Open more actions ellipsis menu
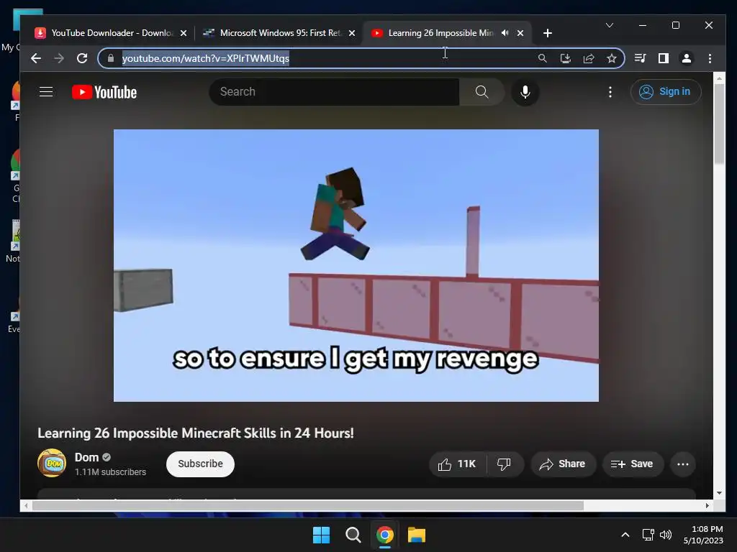 [683, 464]
